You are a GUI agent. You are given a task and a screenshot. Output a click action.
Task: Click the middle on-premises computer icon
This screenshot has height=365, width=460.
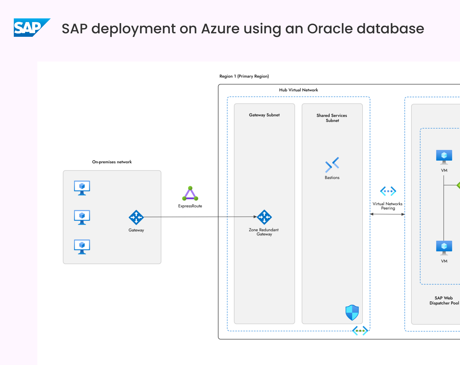pyautogui.click(x=82, y=217)
